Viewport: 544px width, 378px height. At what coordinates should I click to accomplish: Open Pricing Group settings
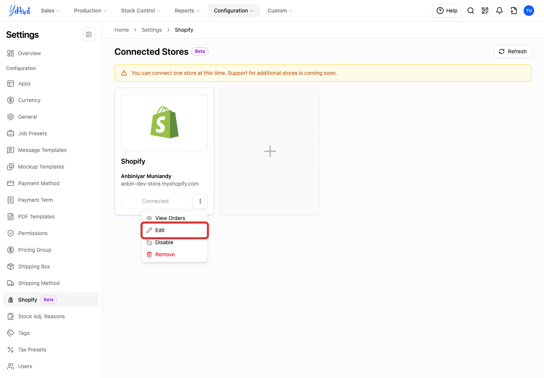click(51, 250)
